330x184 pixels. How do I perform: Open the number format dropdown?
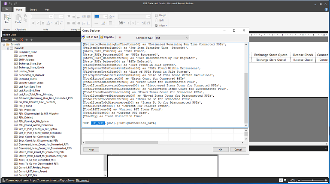[148, 17]
